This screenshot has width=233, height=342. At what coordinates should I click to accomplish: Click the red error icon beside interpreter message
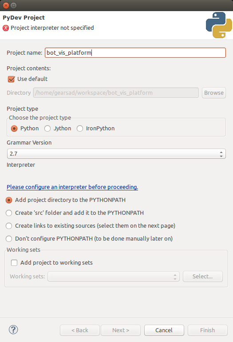click(x=6, y=28)
